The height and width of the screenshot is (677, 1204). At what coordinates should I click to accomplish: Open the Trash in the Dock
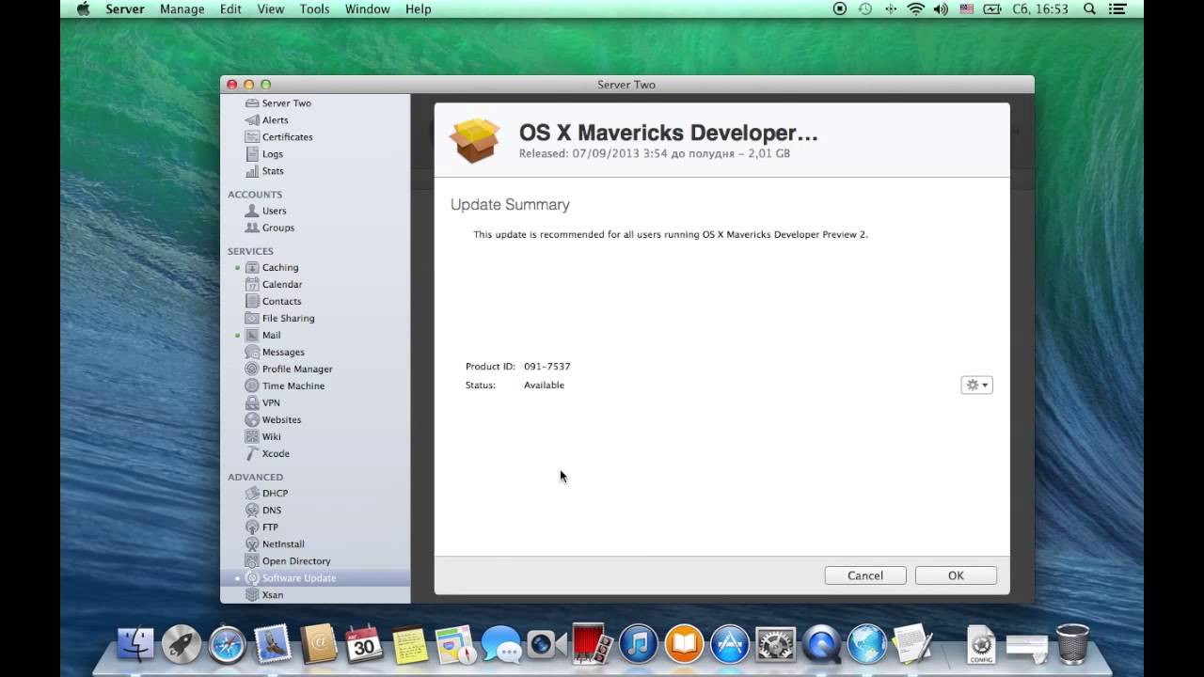pyautogui.click(x=1072, y=644)
